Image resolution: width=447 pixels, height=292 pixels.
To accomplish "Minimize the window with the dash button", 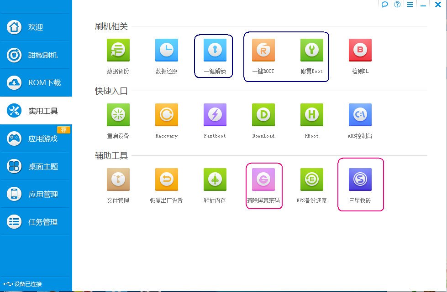I will (423, 5).
